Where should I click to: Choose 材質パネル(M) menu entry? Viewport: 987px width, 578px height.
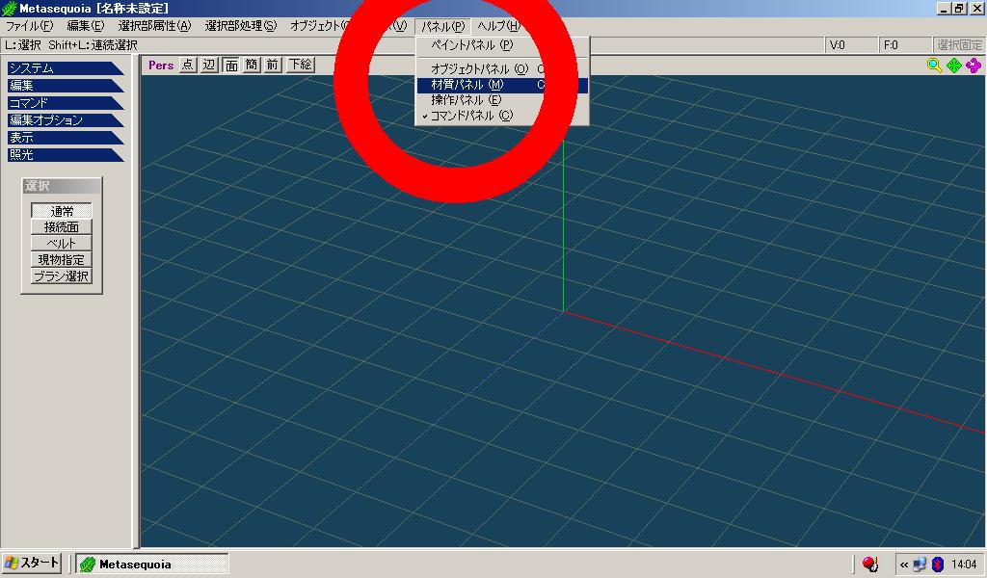point(501,85)
